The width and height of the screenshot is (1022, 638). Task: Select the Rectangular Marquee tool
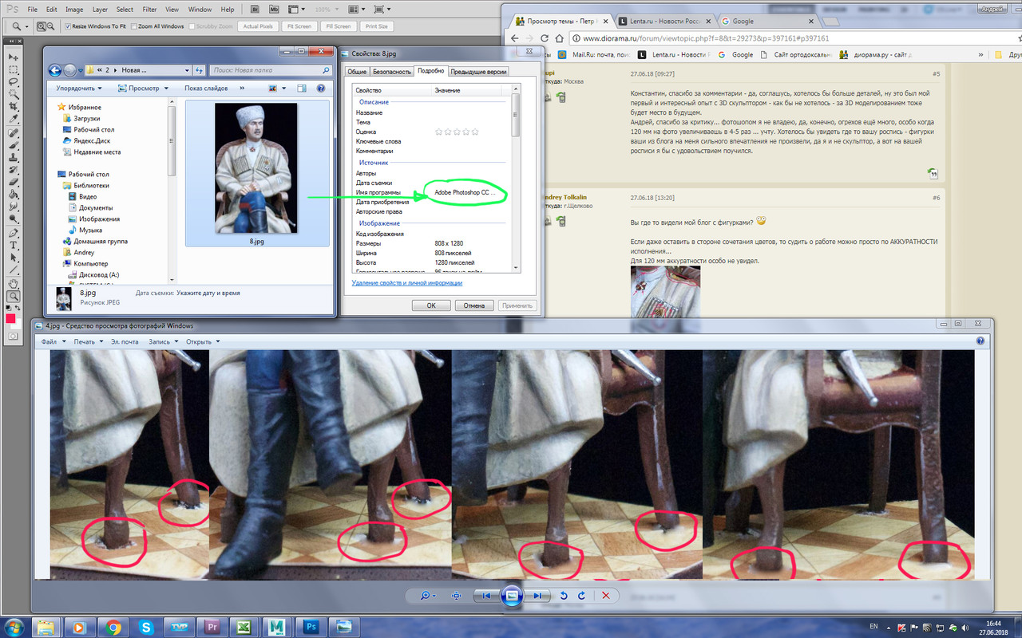(13, 69)
